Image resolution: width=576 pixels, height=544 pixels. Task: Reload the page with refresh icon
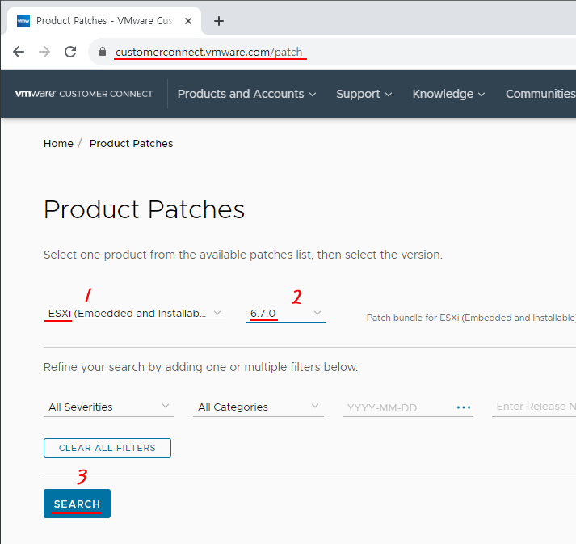[70, 52]
